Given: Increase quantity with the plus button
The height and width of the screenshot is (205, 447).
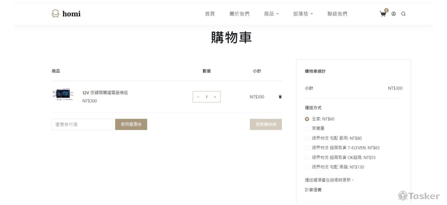Looking at the screenshot, I should (215, 97).
